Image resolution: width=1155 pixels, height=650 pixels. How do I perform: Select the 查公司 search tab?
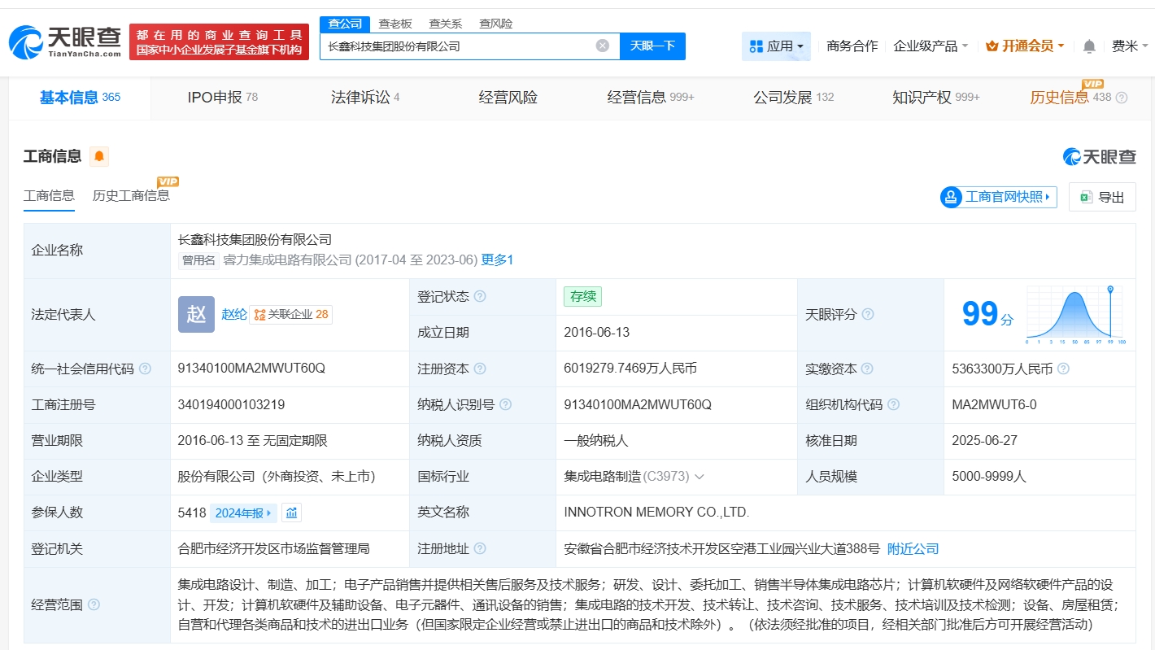point(345,24)
